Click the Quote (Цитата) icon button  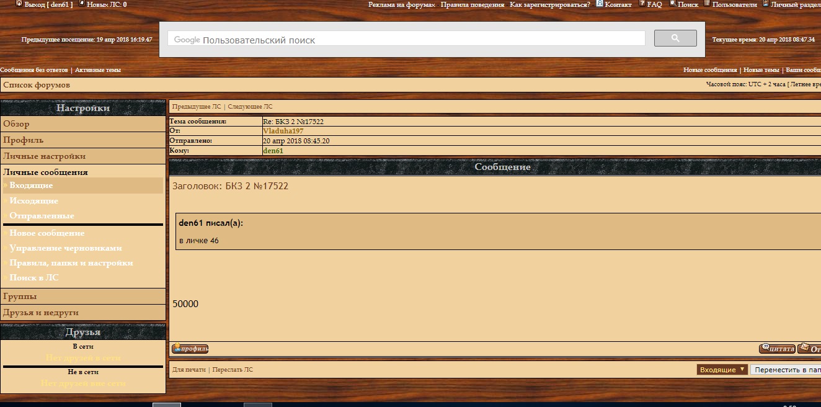pos(777,349)
